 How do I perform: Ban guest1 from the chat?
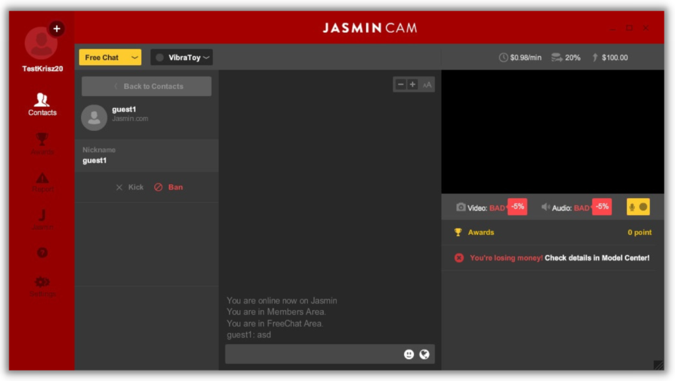coord(168,188)
